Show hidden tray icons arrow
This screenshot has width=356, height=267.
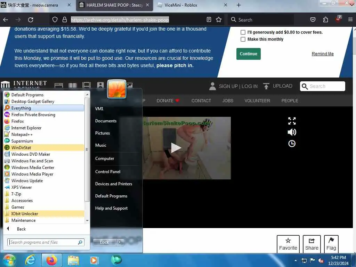[x=296, y=260]
